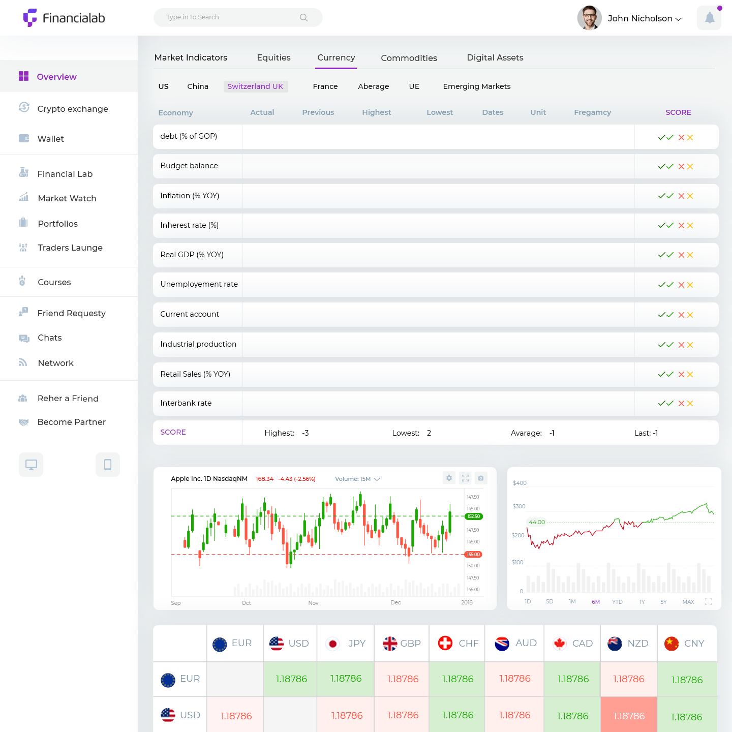Click the Wallet icon in sidebar
Viewport: 732px width, 732px height.
coord(24,138)
